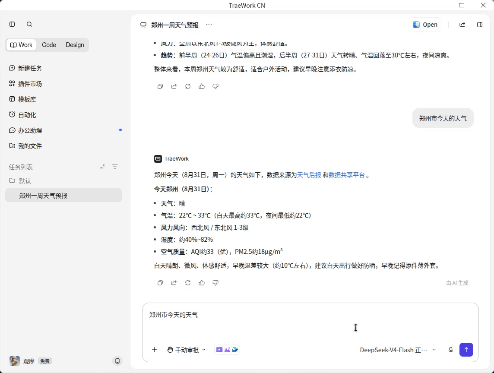Like the second response below 今天郑州

pos(202,283)
